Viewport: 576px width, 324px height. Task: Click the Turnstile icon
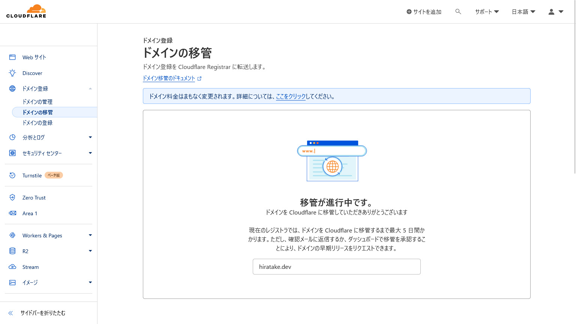click(12, 175)
